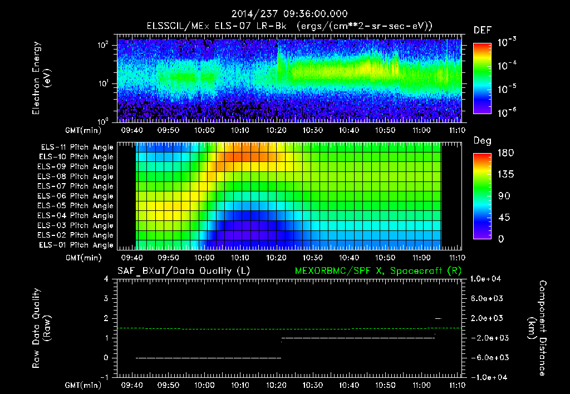Image resolution: width=570 pixels, height=394 pixels.
Task: Click the 10^0 electron energy tick label
Action: coord(103,121)
